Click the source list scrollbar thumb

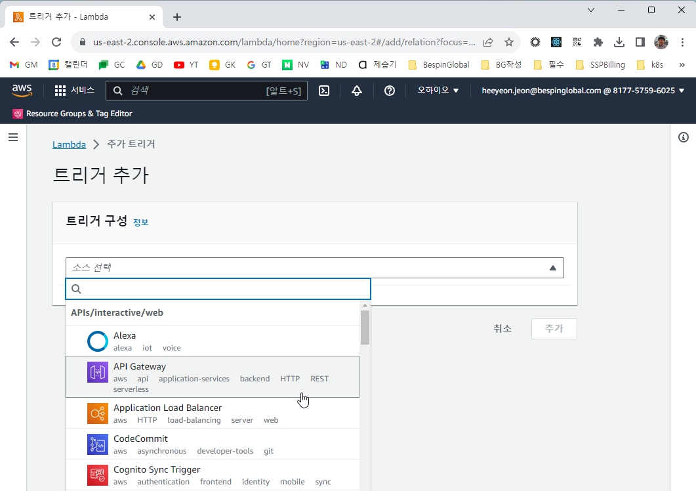[x=365, y=328]
